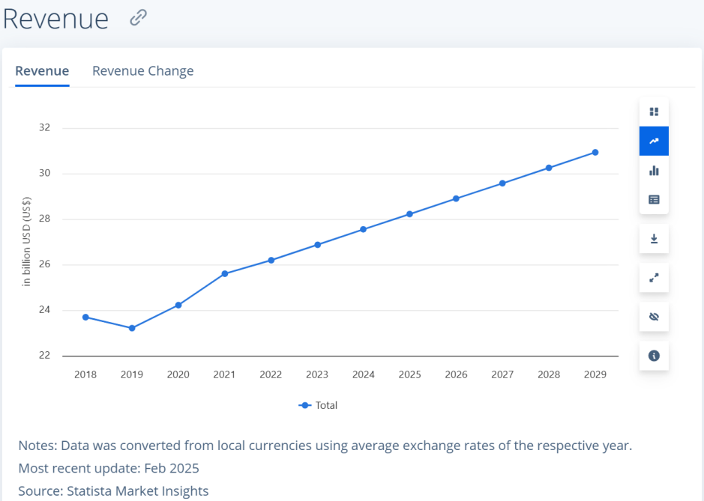Select the line chart view icon
704x501 pixels.
tap(654, 141)
